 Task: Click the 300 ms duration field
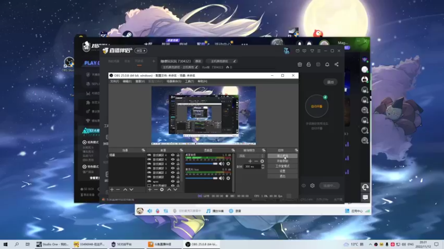click(x=253, y=167)
